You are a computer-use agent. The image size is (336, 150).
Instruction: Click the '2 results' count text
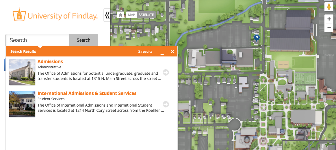[145, 52]
